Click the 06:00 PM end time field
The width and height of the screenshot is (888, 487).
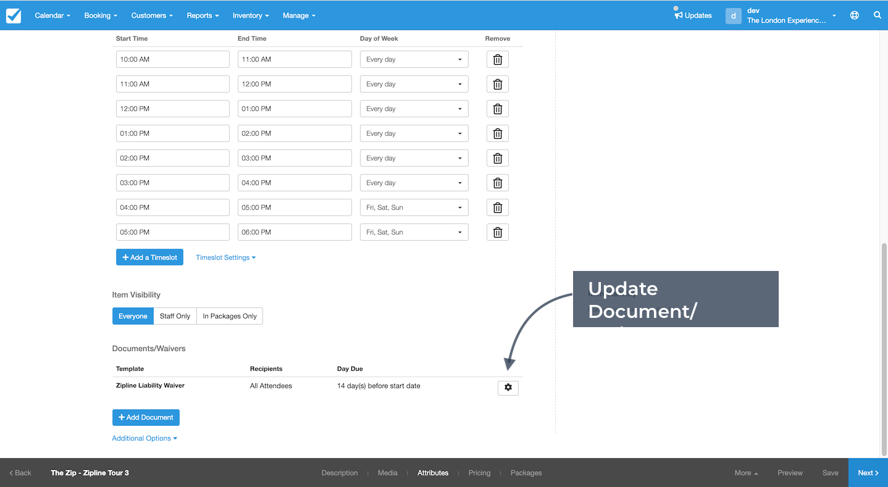pos(295,232)
